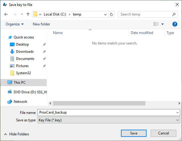Open System32 folder in navigation pane

coord(24,73)
